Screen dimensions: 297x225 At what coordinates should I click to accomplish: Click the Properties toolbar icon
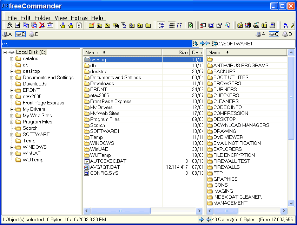click(219, 25)
